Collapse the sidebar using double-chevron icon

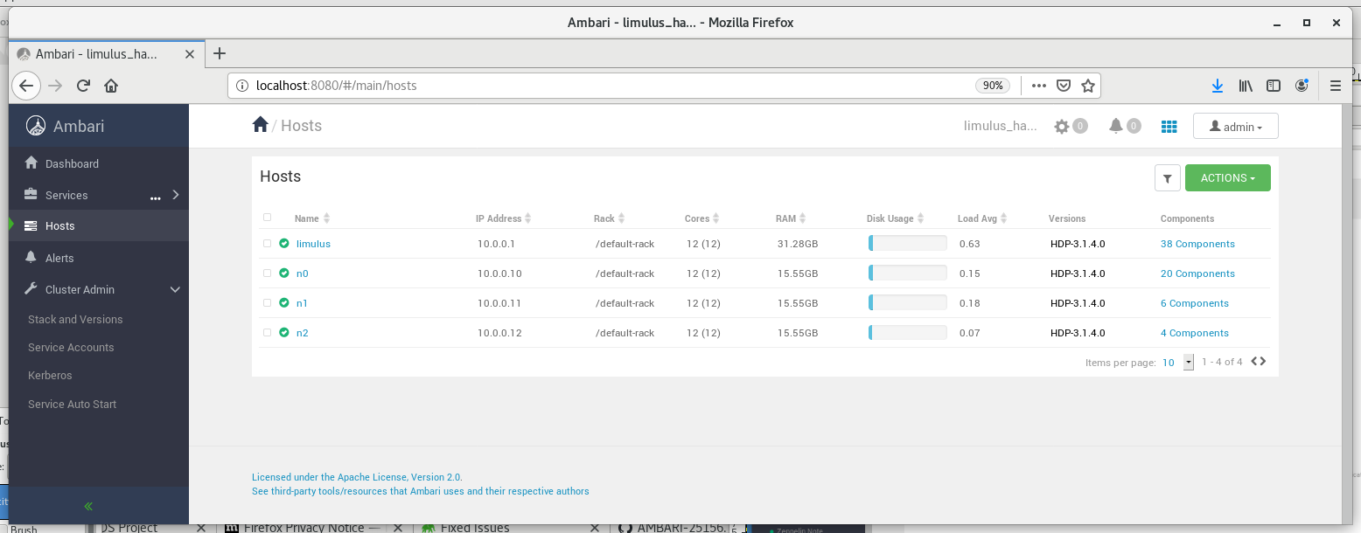click(x=88, y=506)
